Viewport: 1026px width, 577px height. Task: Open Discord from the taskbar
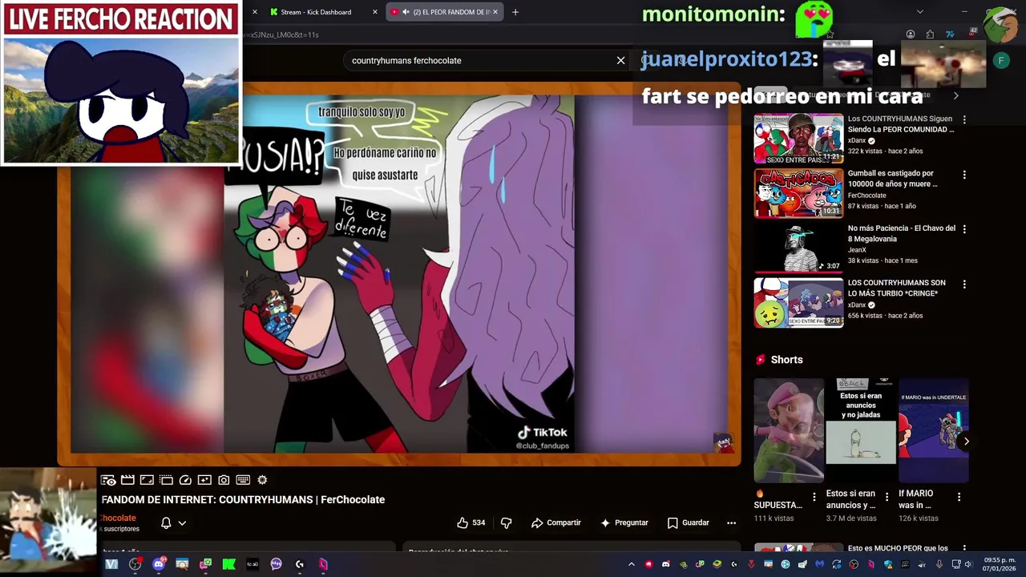tap(159, 564)
